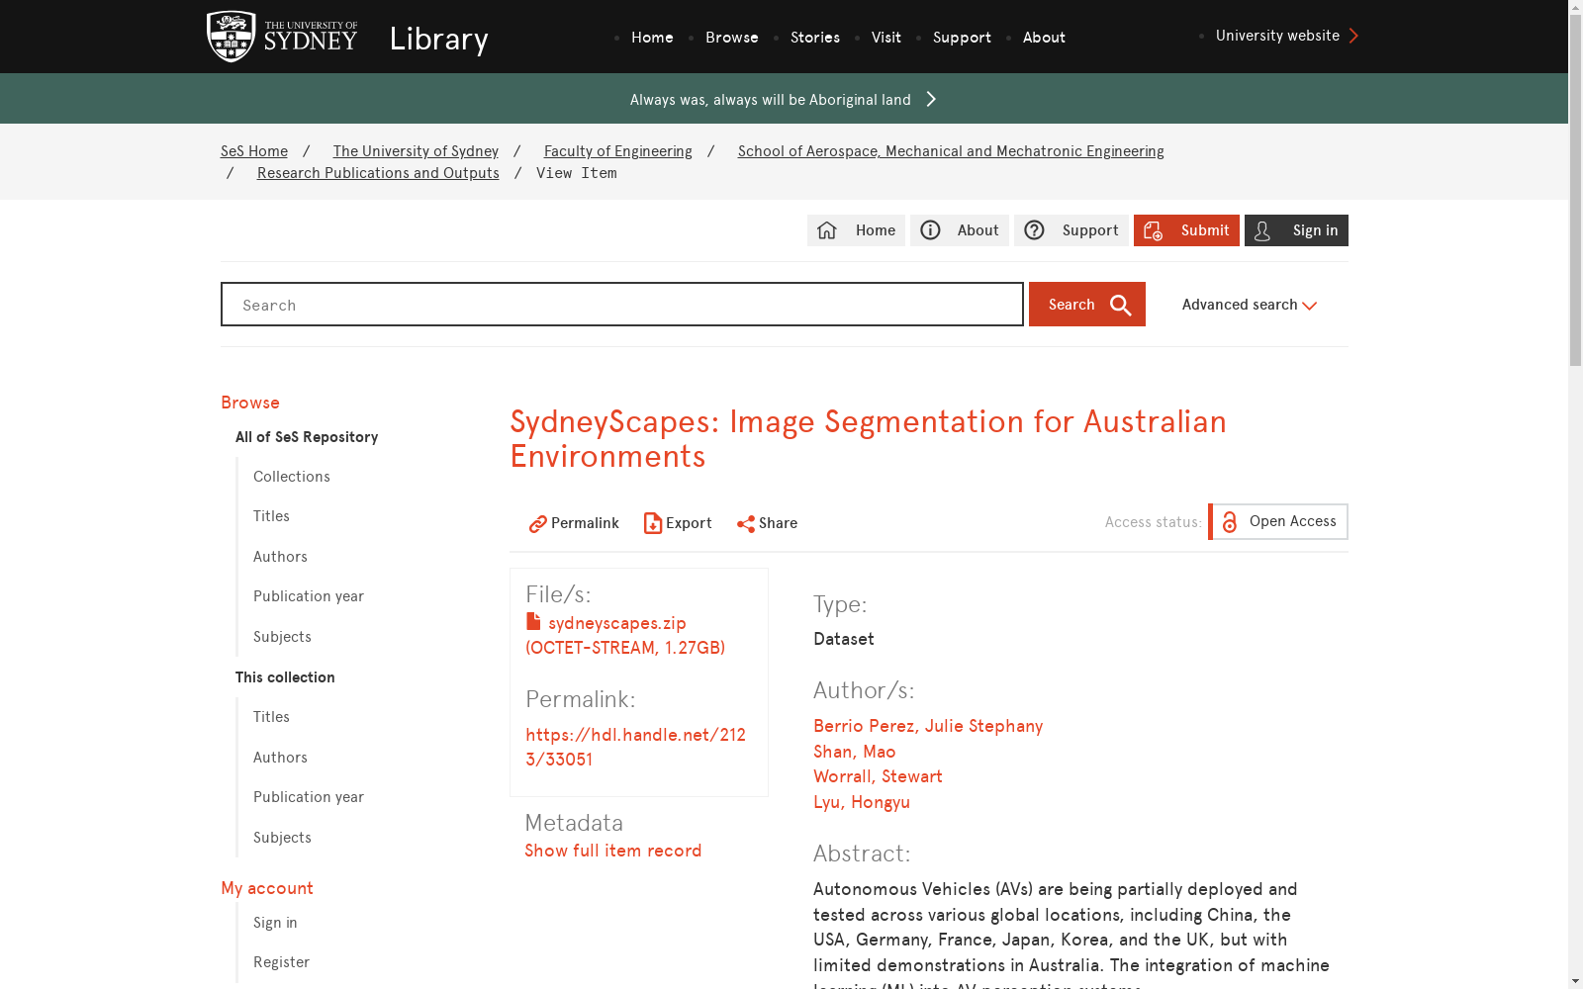Open the hdl.handle.net permalink URL

(635, 747)
